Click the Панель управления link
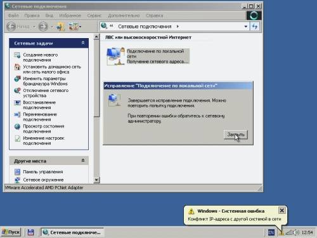 (x=43, y=172)
